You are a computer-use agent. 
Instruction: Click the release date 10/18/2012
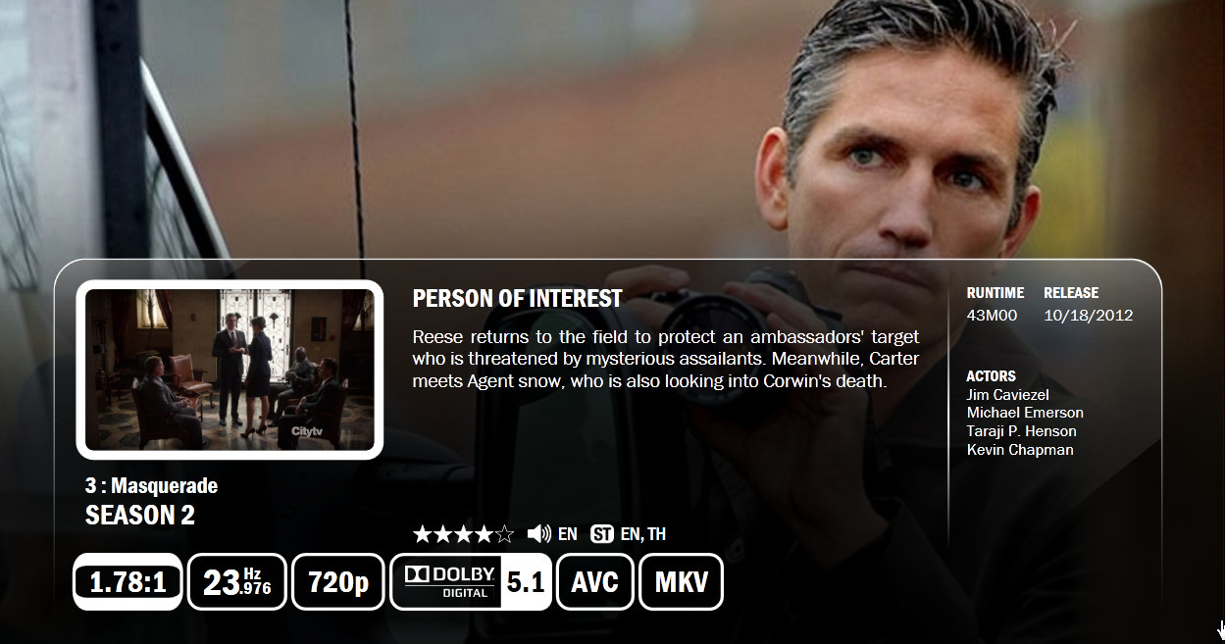click(x=1089, y=316)
